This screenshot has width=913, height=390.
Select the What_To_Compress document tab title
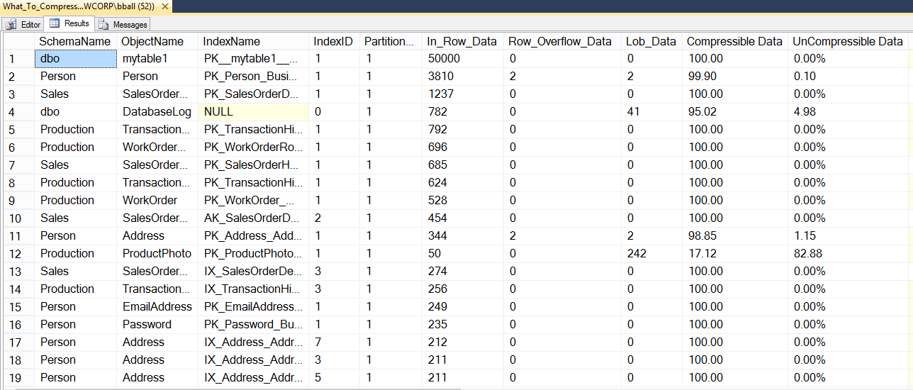tap(78, 6)
